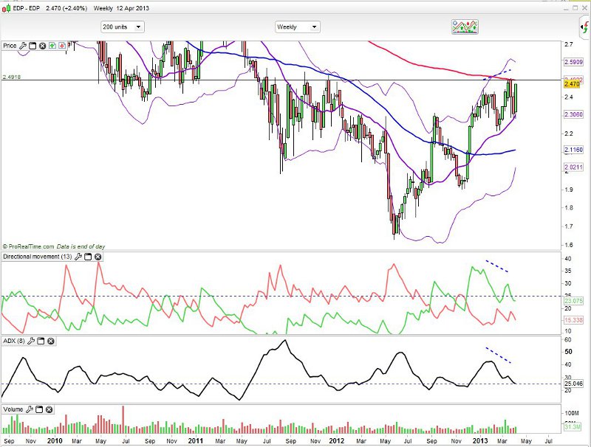Screen dimensions: 591x447
Task: Click the 2.1160 moving average value label
Action: 573,150
